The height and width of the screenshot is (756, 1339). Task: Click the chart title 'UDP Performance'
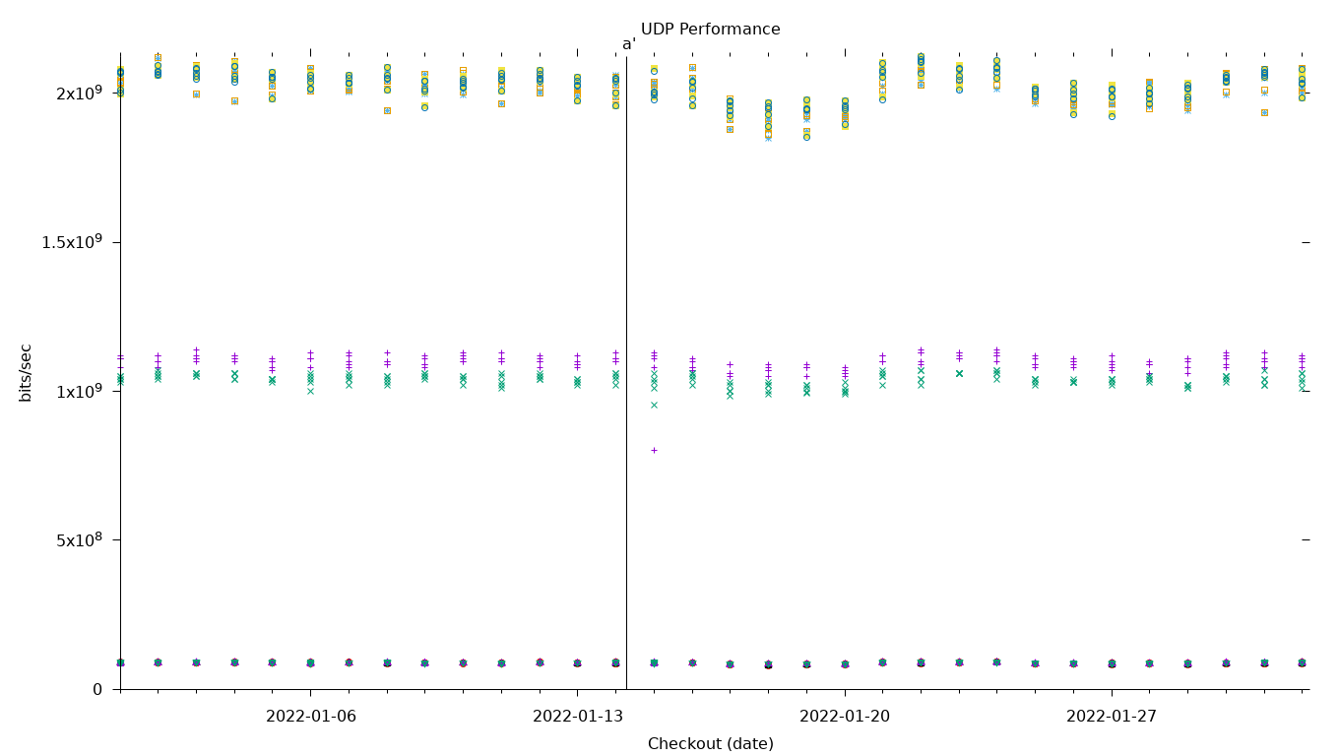tap(710, 30)
